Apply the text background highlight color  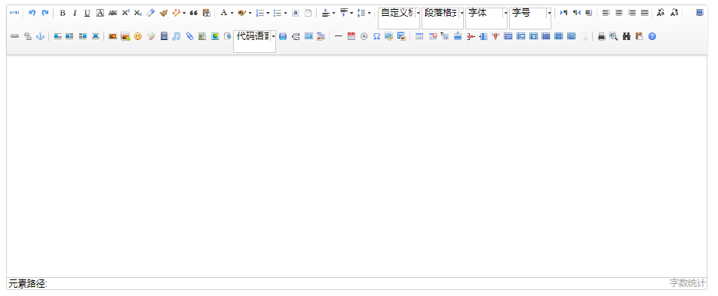click(x=241, y=13)
